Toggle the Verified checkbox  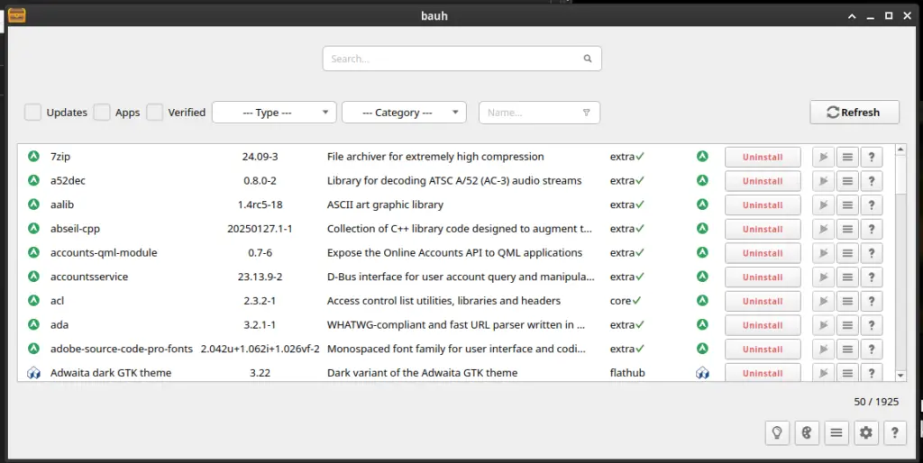click(155, 113)
